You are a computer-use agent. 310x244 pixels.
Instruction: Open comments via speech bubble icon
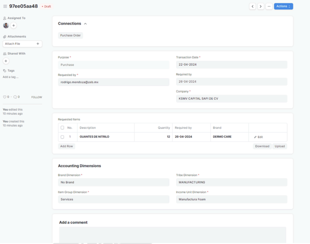[15, 97]
